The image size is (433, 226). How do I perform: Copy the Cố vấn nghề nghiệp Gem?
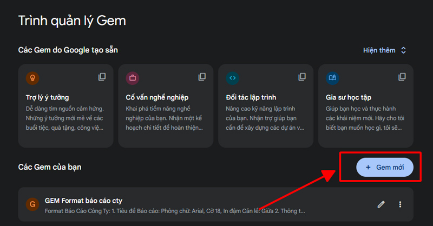coord(202,77)
